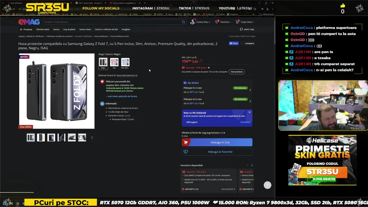The height and width of the screenshot is (207, 368).
Task: Select the third product thumbnail
Action: pos(51,137)
